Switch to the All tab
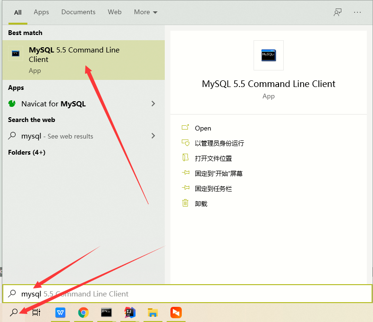Image resolution: width=373 pixels, height=322 pixels. (x=18, y=12)
